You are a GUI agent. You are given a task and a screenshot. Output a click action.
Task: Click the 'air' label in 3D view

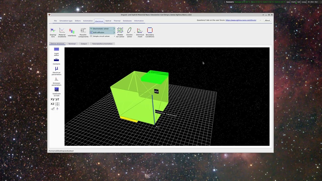(x=156, y=92)
